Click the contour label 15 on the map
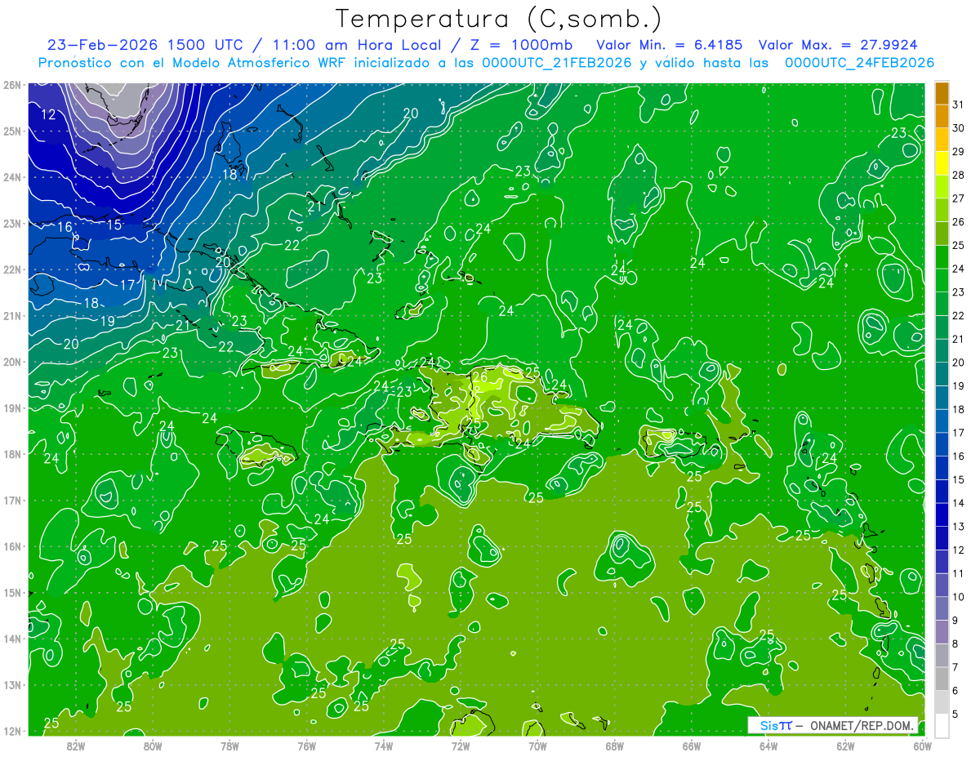The width and height of the screenshot is (980, 757). [114, 225]
